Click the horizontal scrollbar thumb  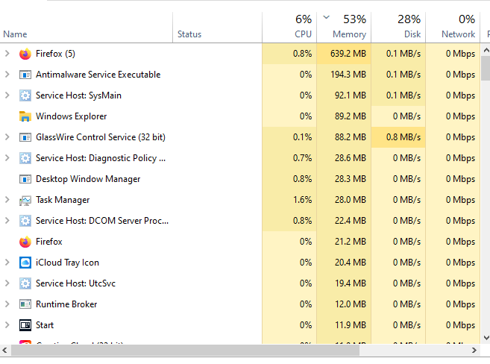click(185, 351)
